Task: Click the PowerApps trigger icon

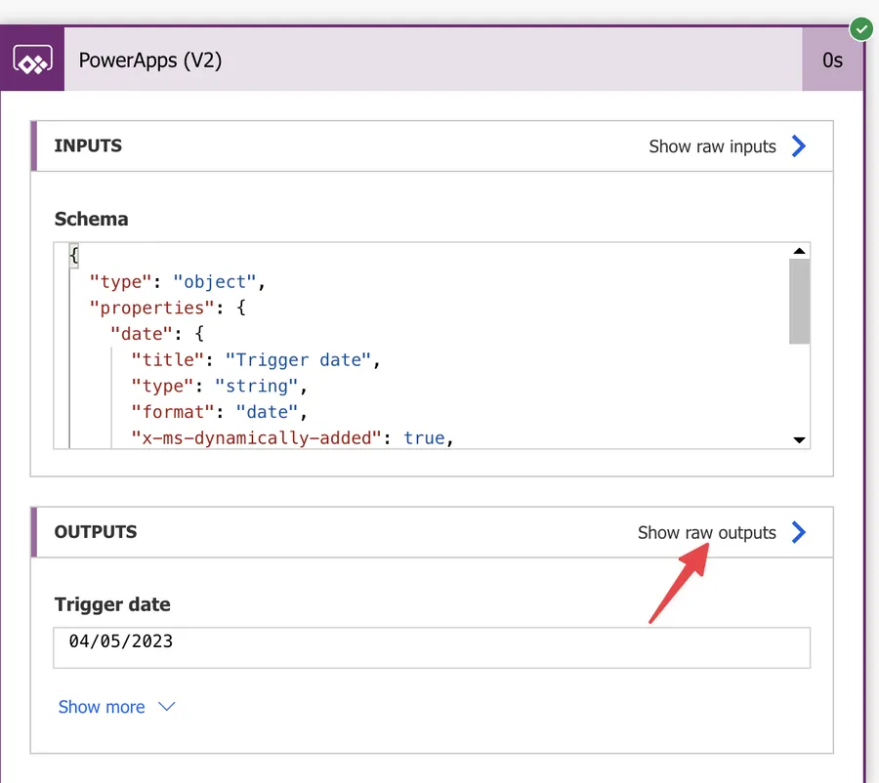Action: click(32, 61)
